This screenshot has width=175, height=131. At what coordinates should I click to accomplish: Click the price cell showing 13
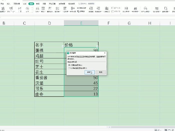click(x=81, y=94)
